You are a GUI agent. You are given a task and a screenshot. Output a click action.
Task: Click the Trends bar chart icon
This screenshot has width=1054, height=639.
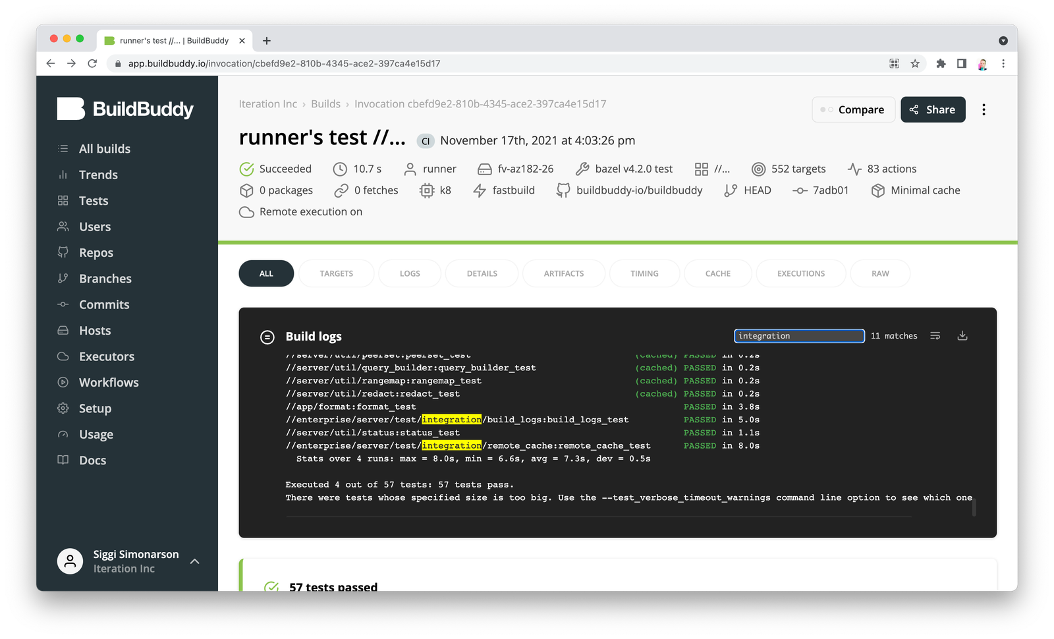pos(63,175)
